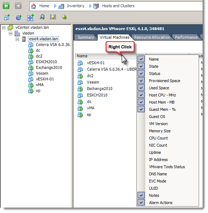Click the grey Forward navigation arrow
208x213 pixels.
point(18,6)
